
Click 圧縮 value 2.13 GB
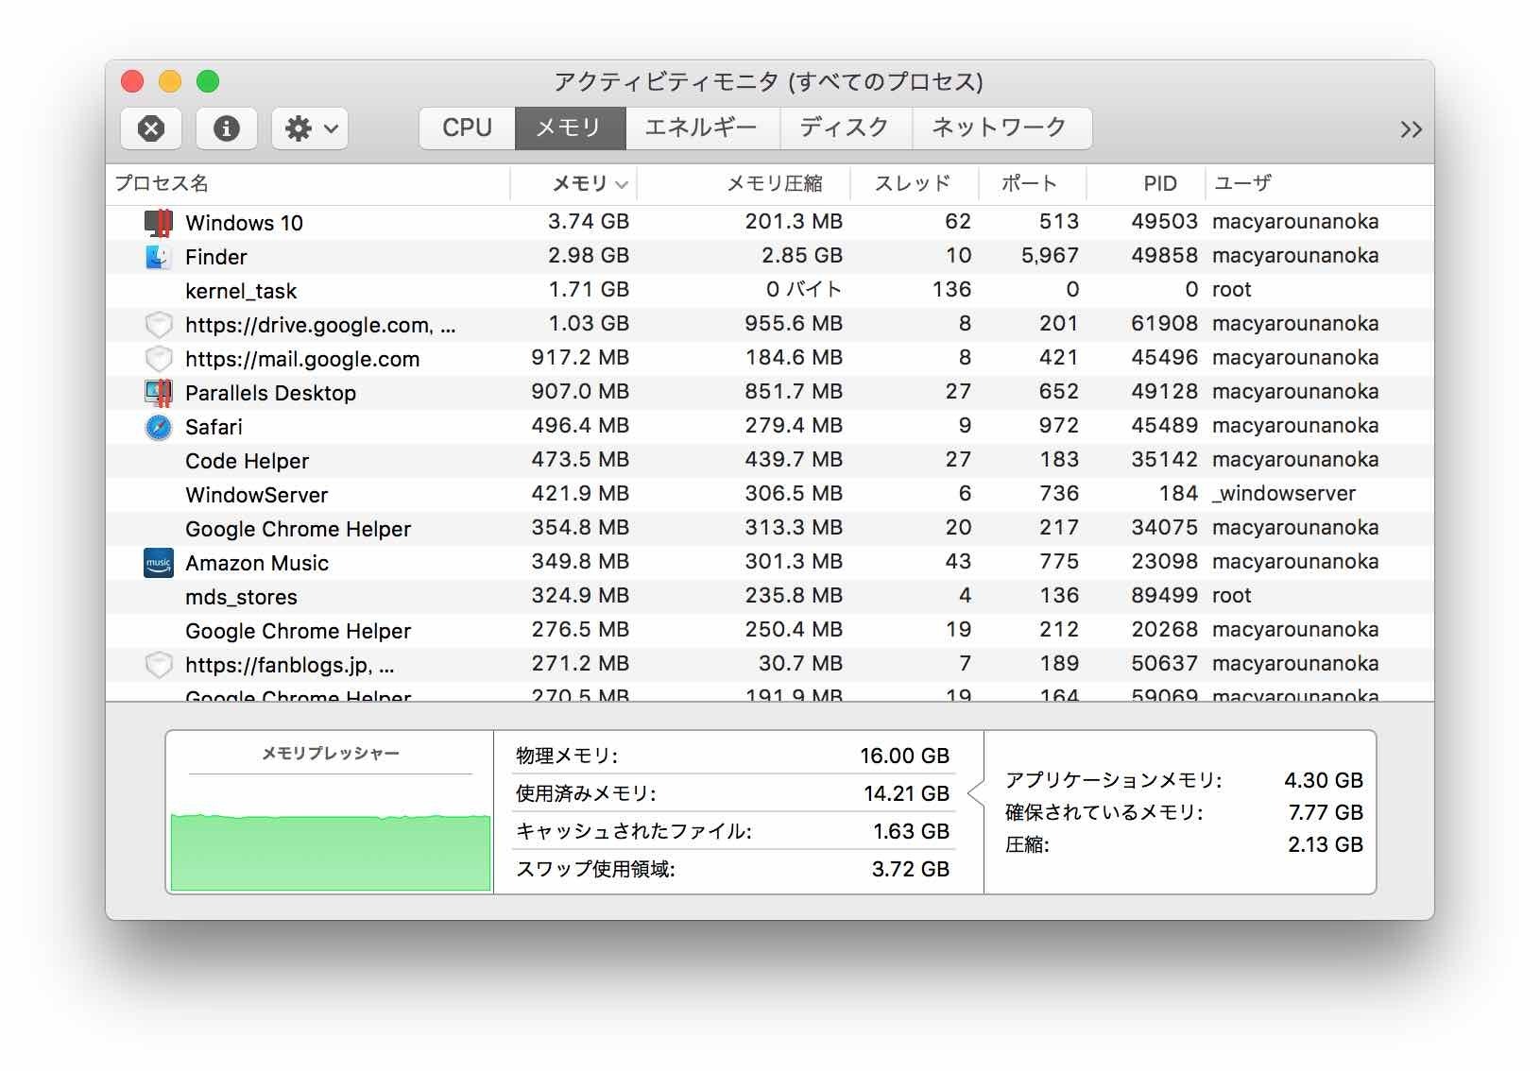pyautogui.click(x=1326, y=845)
